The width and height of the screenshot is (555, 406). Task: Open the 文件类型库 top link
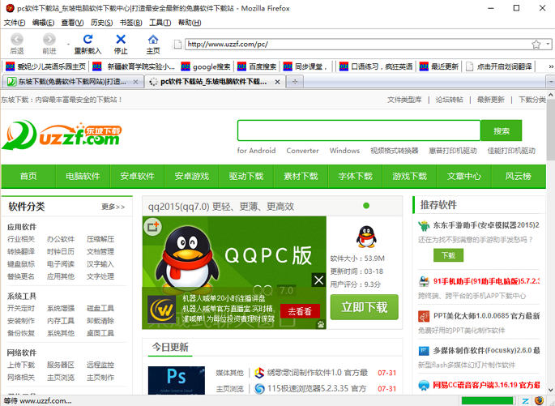point(404,100)
